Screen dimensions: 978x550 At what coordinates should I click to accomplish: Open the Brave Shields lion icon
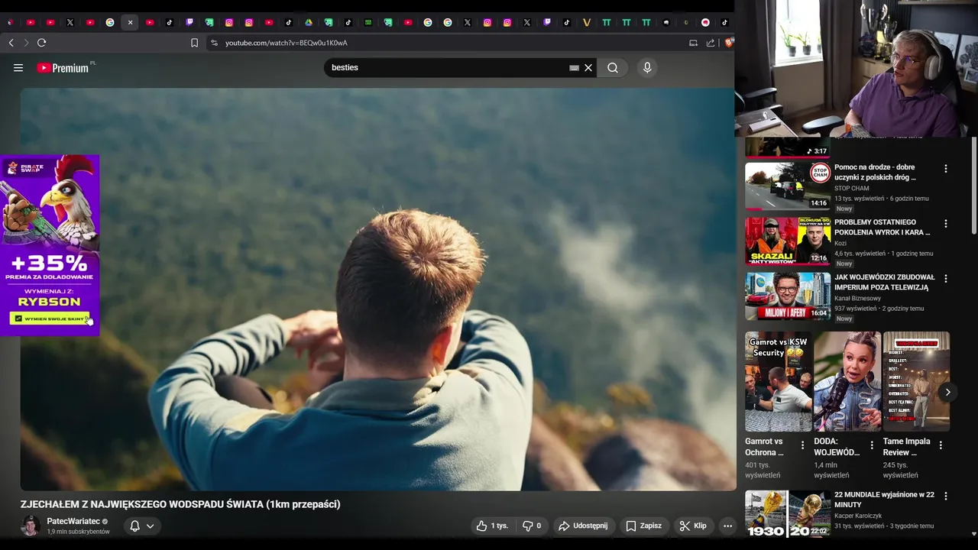(728, 43)
